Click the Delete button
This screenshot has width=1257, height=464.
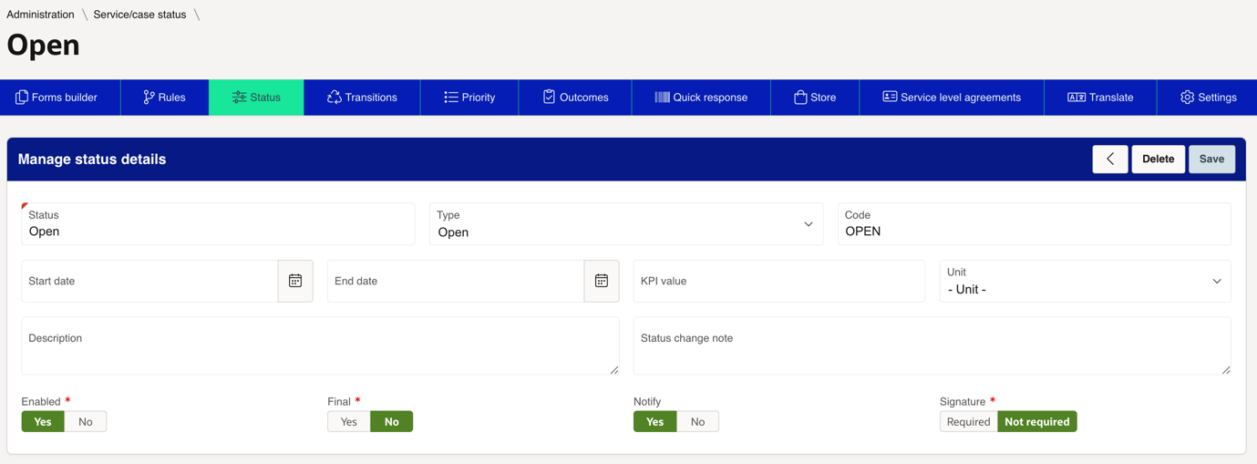1159,159
